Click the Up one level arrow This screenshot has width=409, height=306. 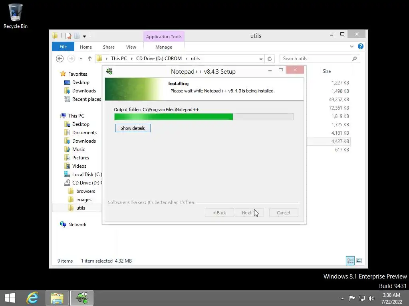(90, 59)
